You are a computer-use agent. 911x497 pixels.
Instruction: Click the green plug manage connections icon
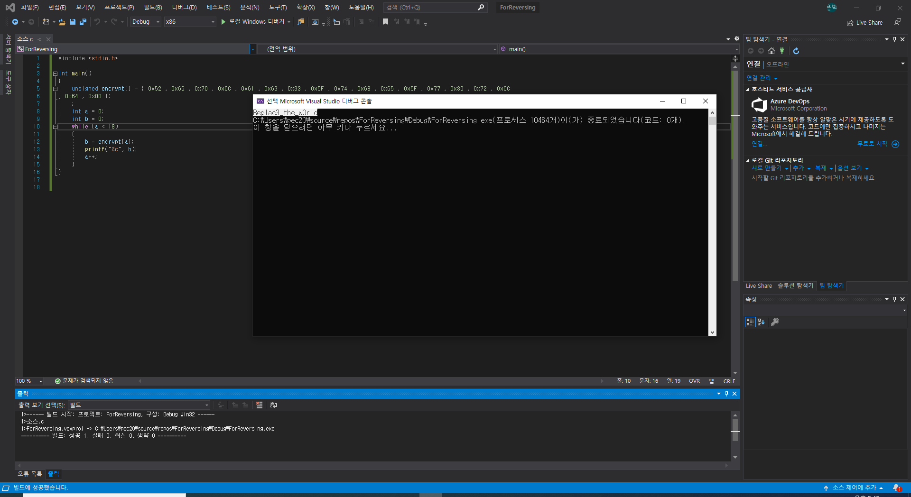click(x=782, y=51)
